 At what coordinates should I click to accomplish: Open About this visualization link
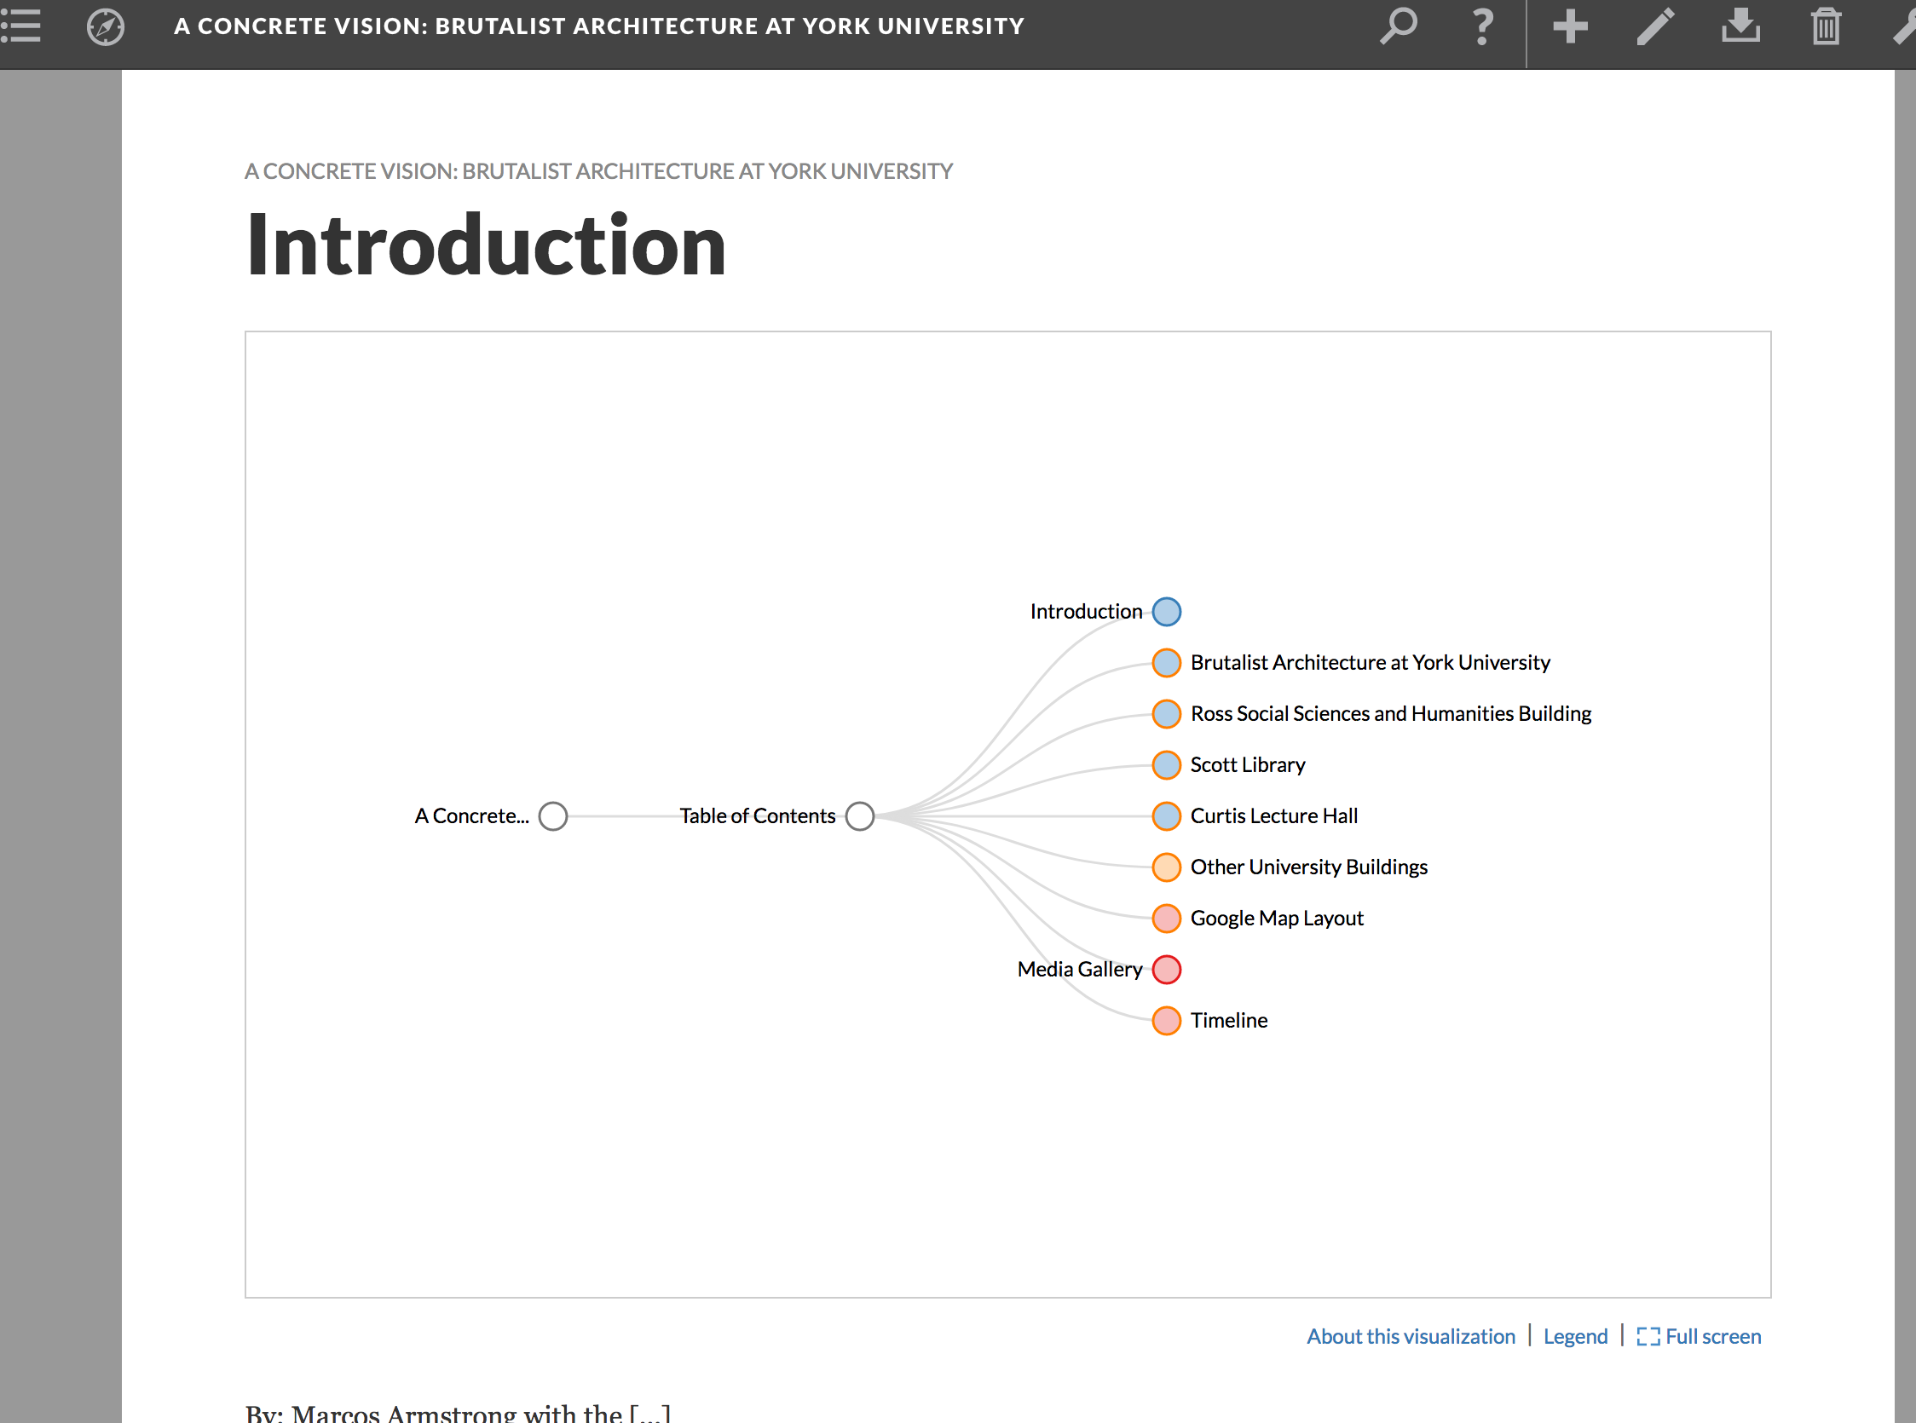[1411, 1336]
